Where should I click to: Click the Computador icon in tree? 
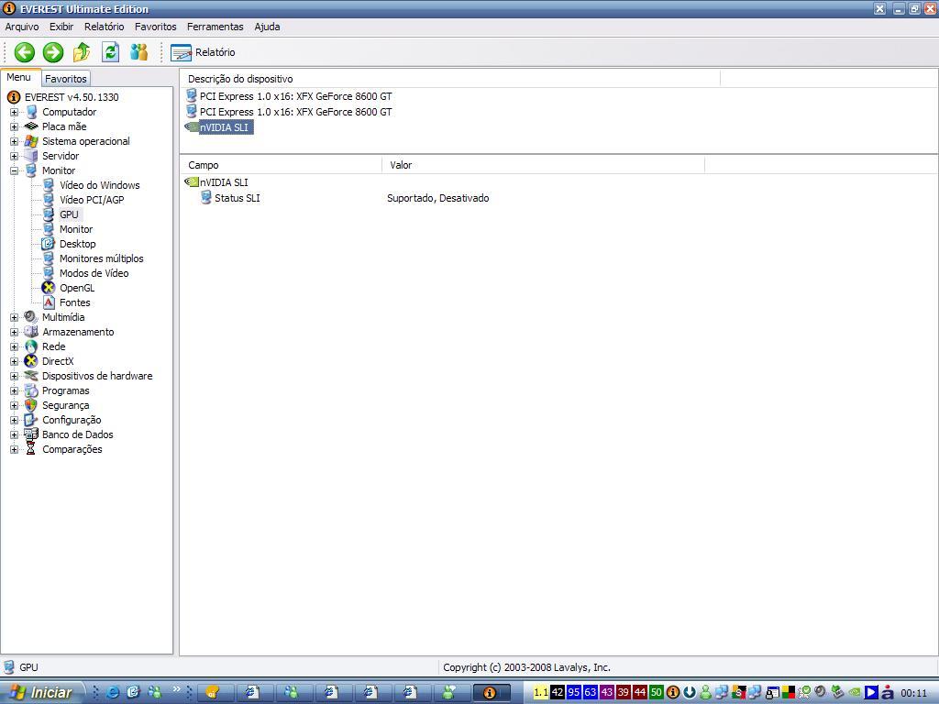(x=31, y=112)
